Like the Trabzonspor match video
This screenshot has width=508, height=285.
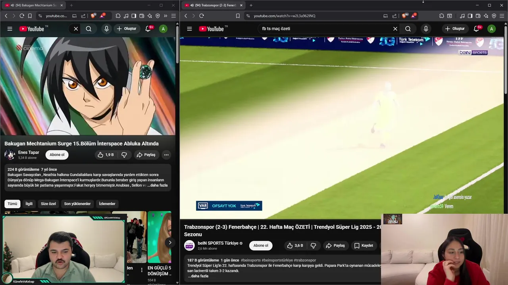point(295,245)
